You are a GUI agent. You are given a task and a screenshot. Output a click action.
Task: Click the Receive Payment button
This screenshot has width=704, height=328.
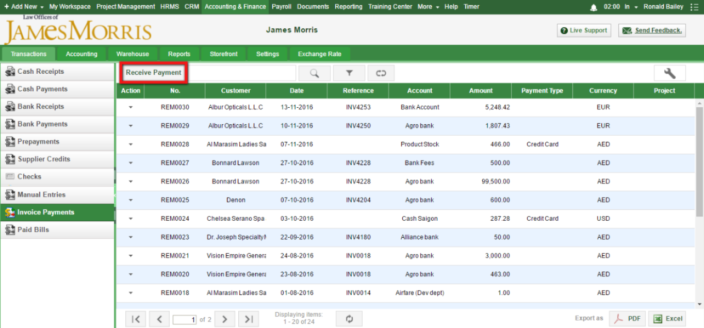click(x=154, y=73)
